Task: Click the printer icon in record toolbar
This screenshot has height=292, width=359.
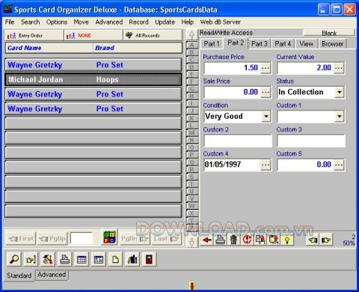Action: point(221,240)
